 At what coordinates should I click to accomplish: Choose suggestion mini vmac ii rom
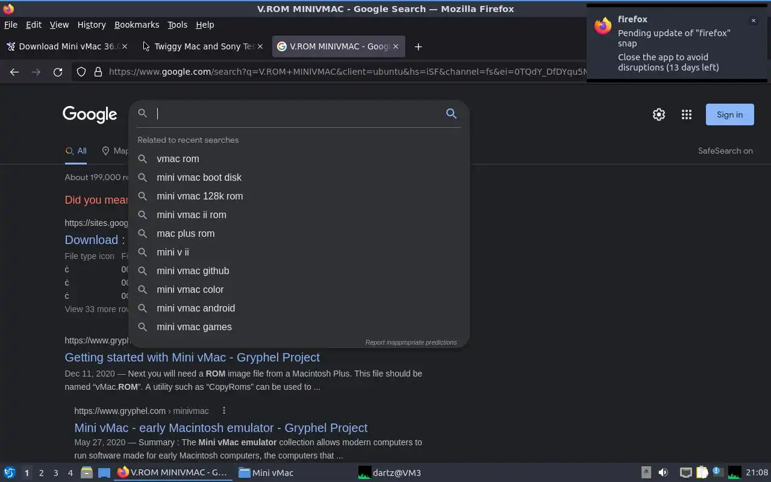pos(299,214)
